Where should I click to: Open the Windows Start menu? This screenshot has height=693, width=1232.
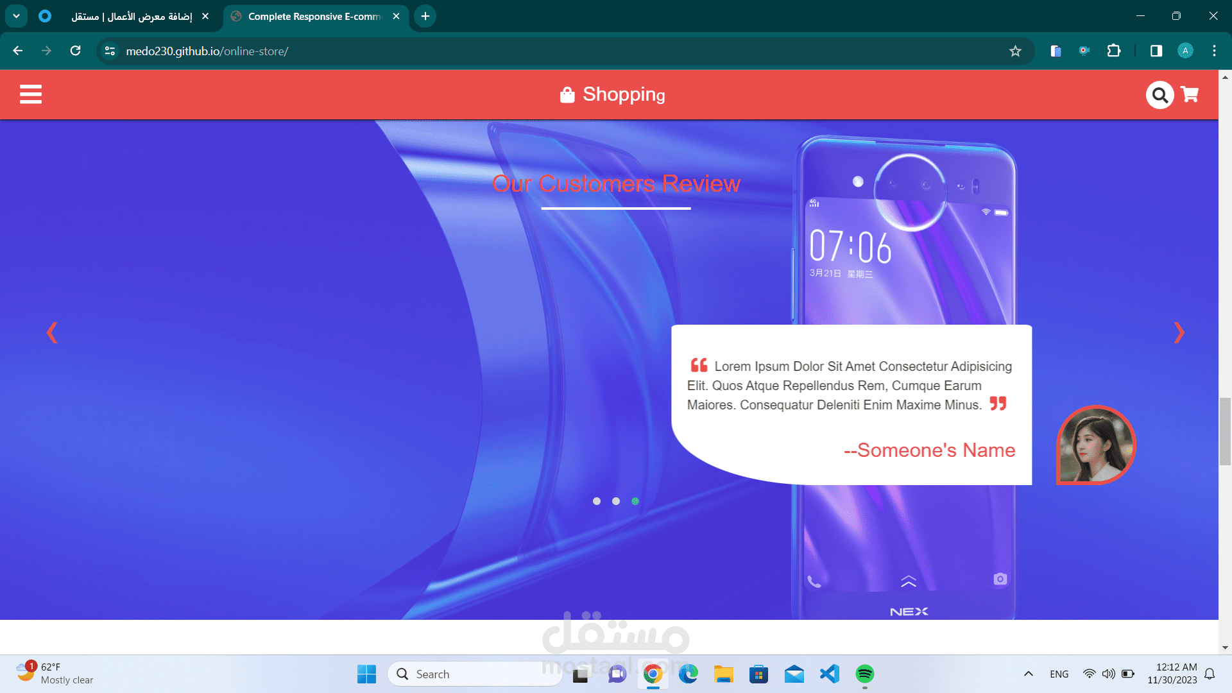point(366,674)
